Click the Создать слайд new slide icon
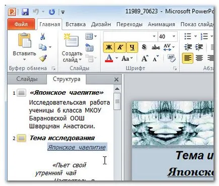 (71, 40)
